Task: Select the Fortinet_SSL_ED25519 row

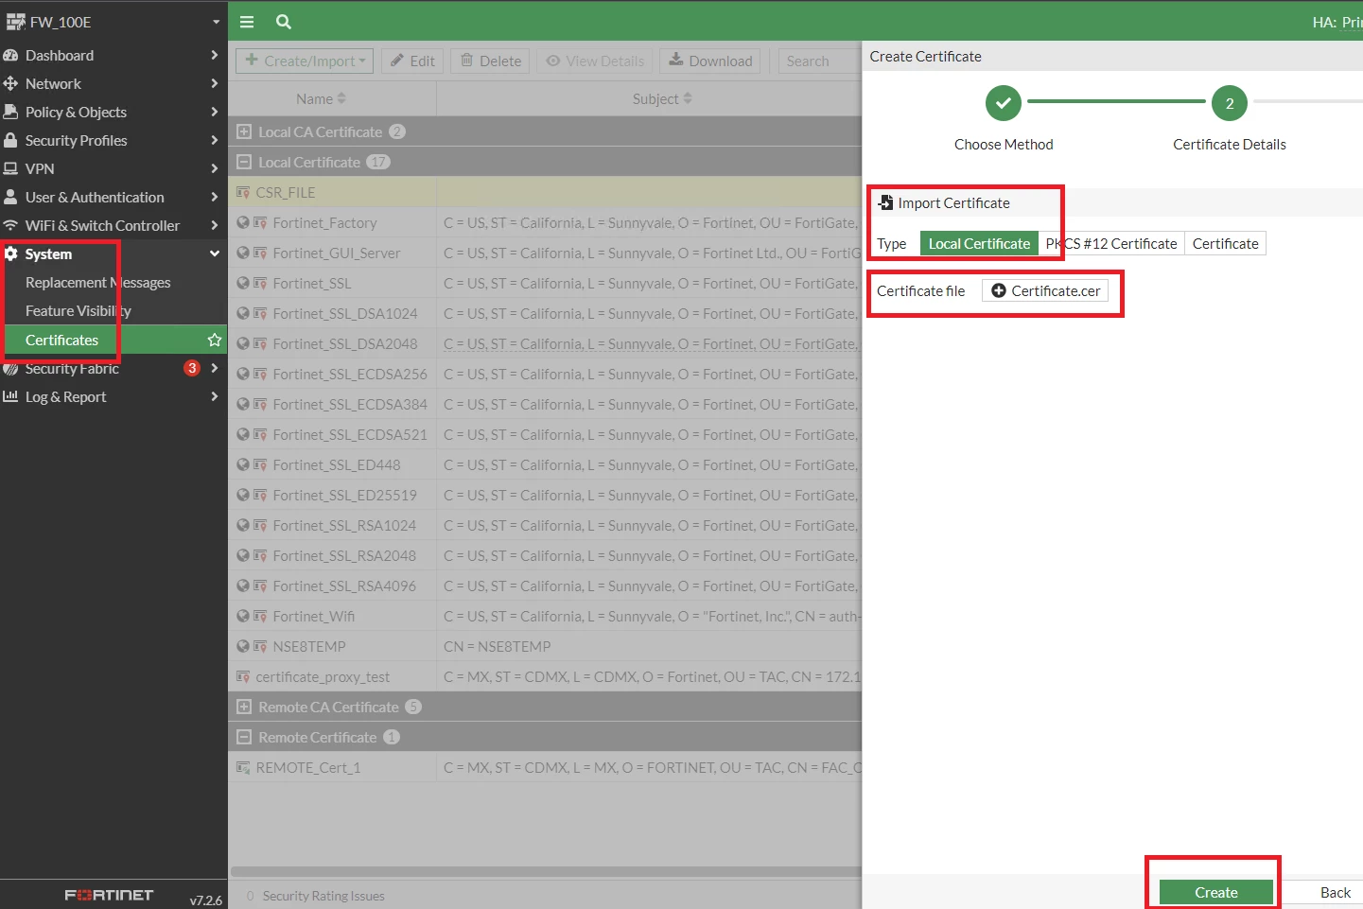Action: [x=545, y=495]
